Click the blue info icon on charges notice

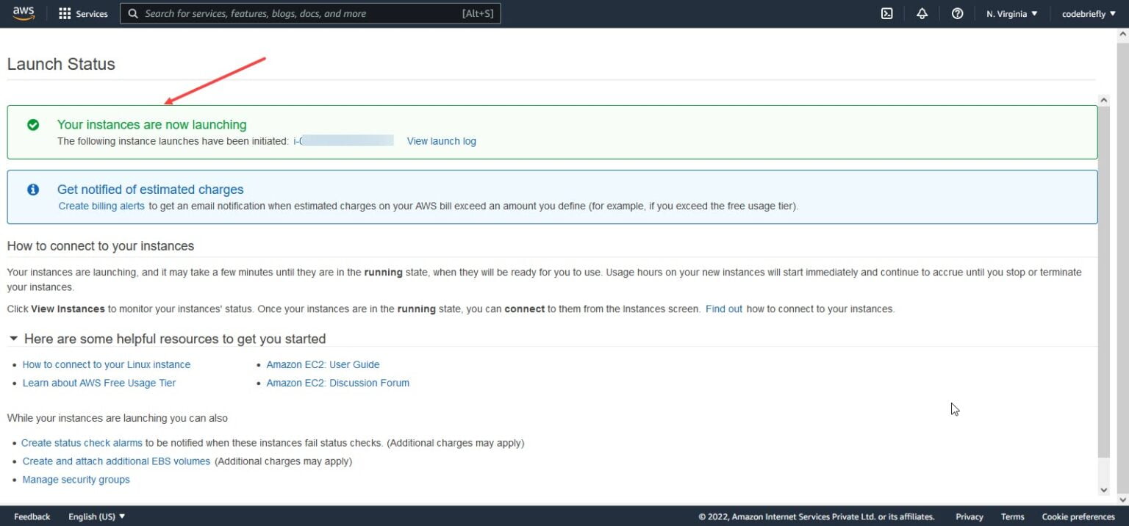click(33, 190)
